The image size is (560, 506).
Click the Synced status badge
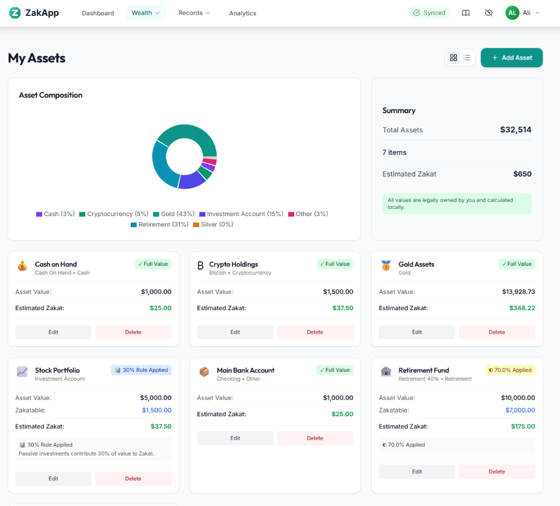pos(429,13)
